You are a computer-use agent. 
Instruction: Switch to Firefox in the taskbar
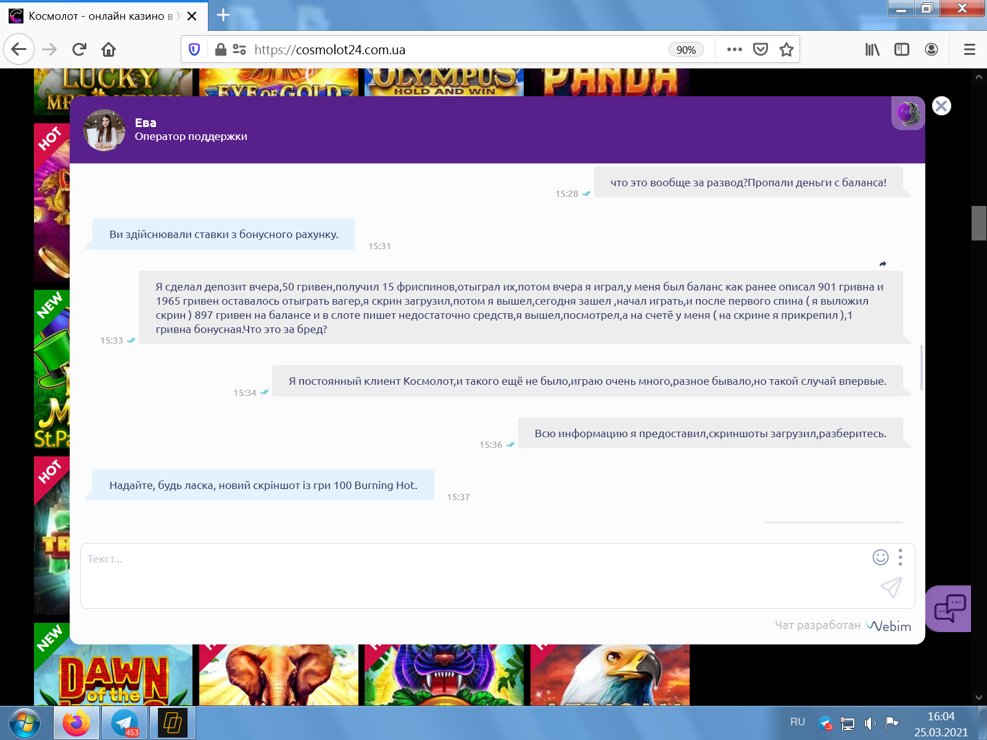point(76,723)
